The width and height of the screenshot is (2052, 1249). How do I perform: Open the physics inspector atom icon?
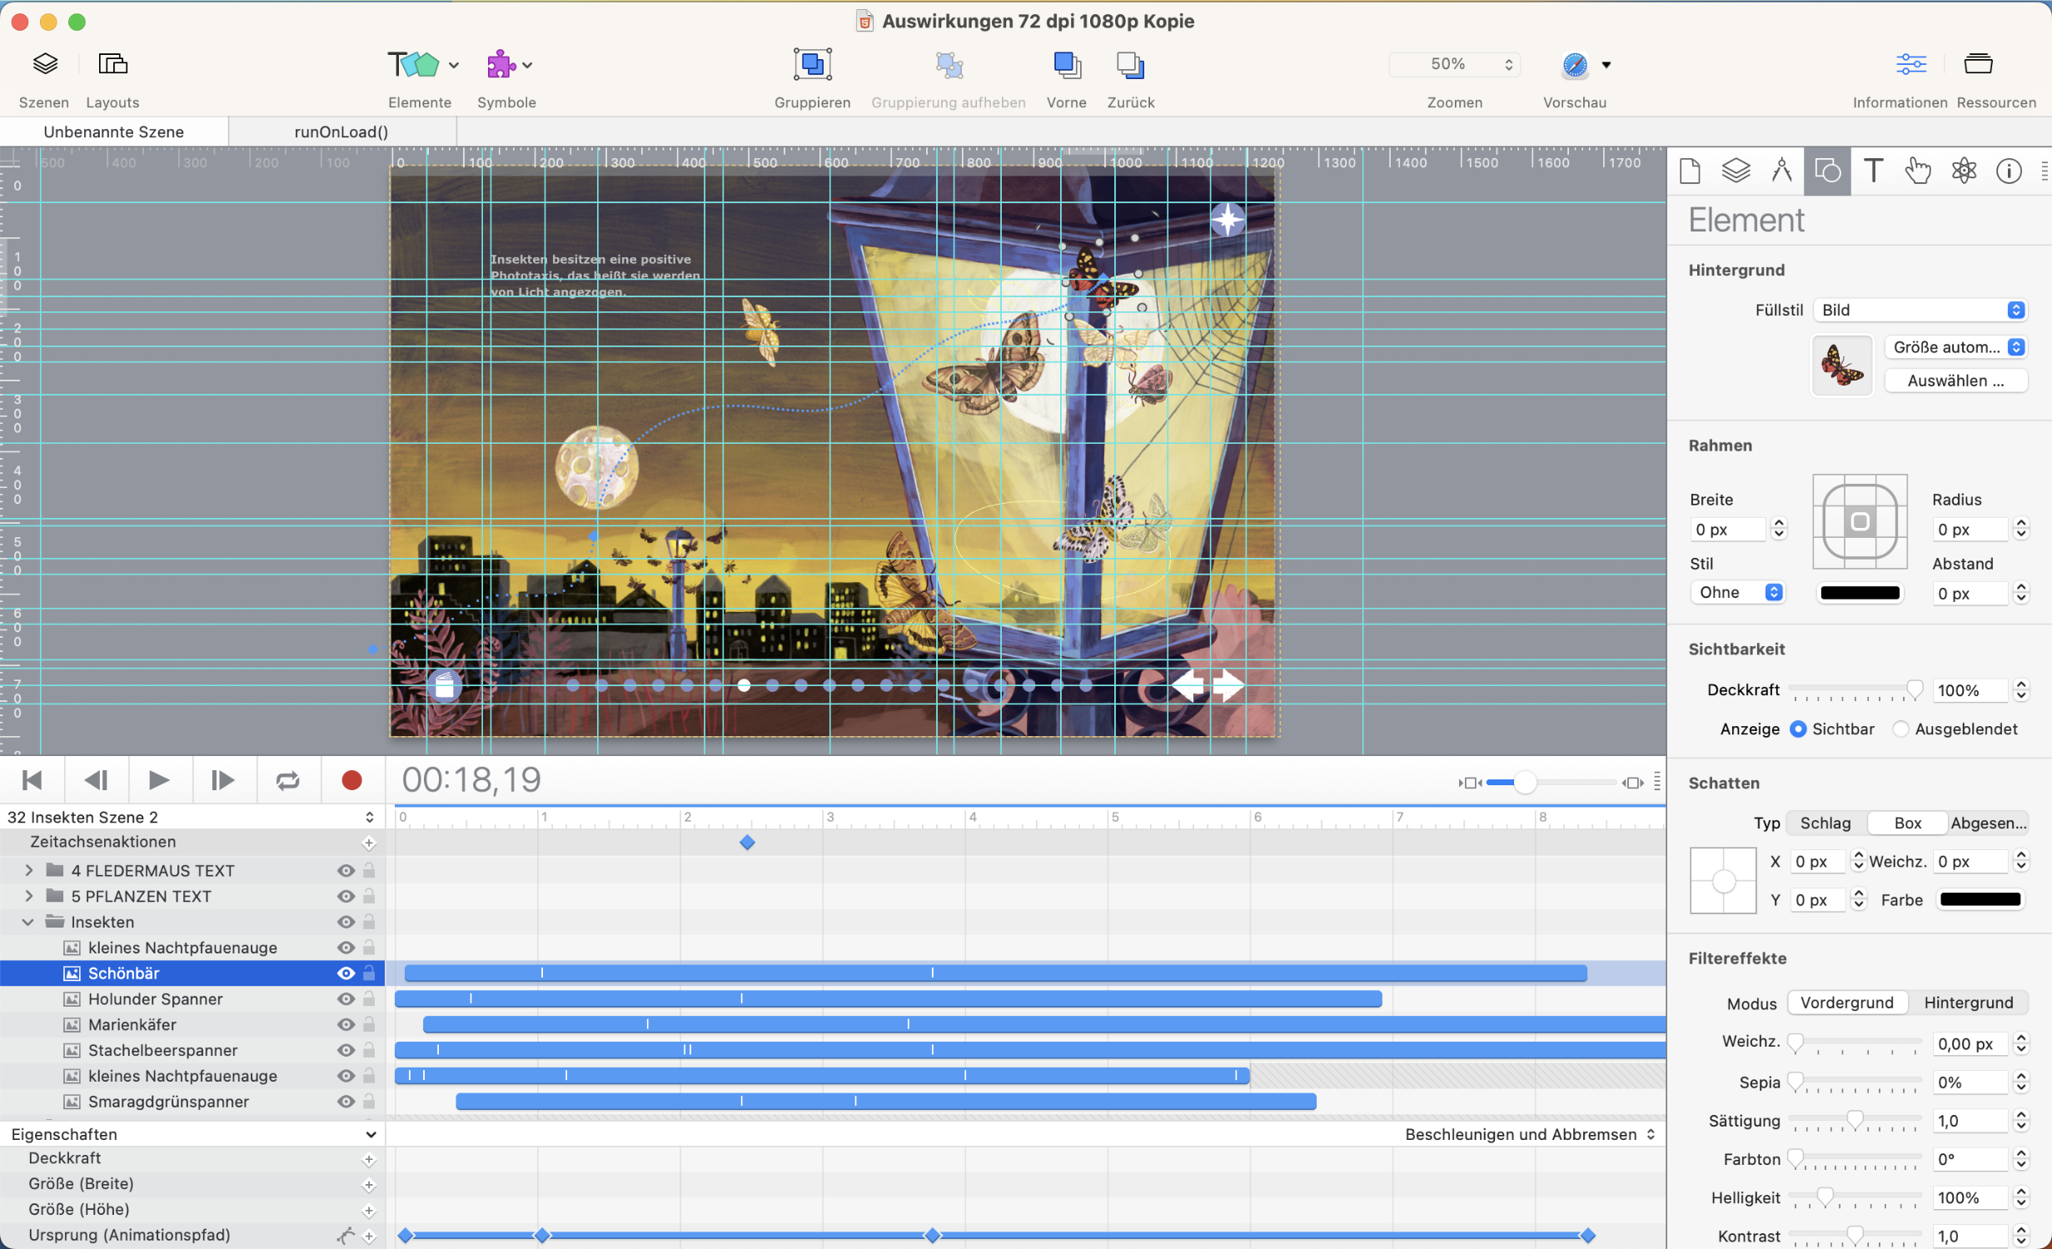pyautogui.click(x=1964, y=171)
